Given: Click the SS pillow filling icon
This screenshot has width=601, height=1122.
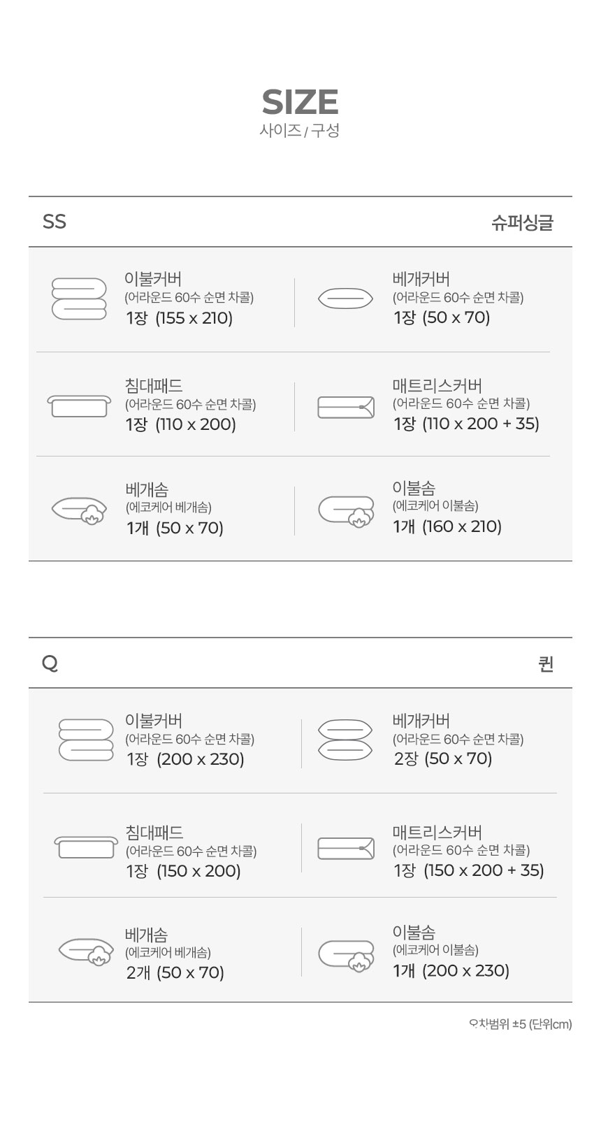Looking at the screenshot, I should 79,511.
